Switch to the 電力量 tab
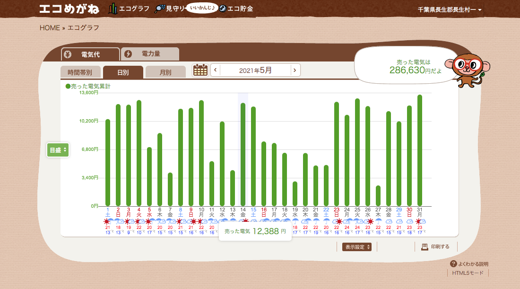The image size is (520, 289). 150,54
